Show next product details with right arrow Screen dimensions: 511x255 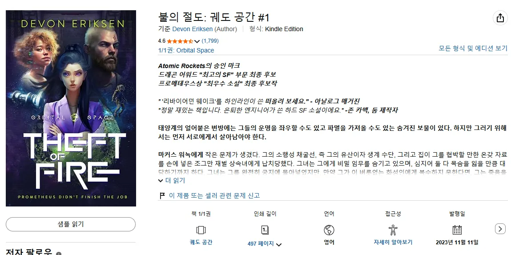click(x=500, y=229)
